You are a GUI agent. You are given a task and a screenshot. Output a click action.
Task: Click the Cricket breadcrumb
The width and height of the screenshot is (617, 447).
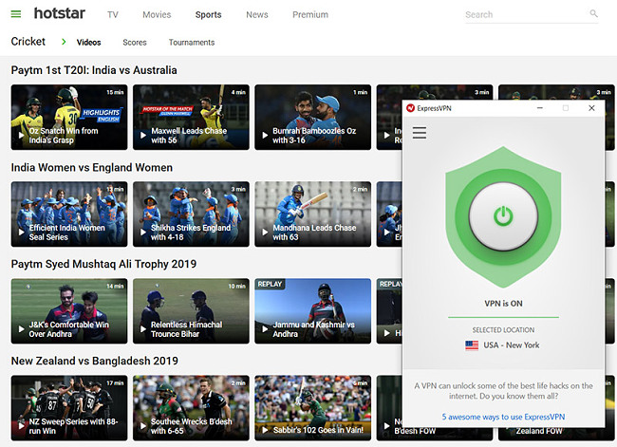click(x=28, y=42)
